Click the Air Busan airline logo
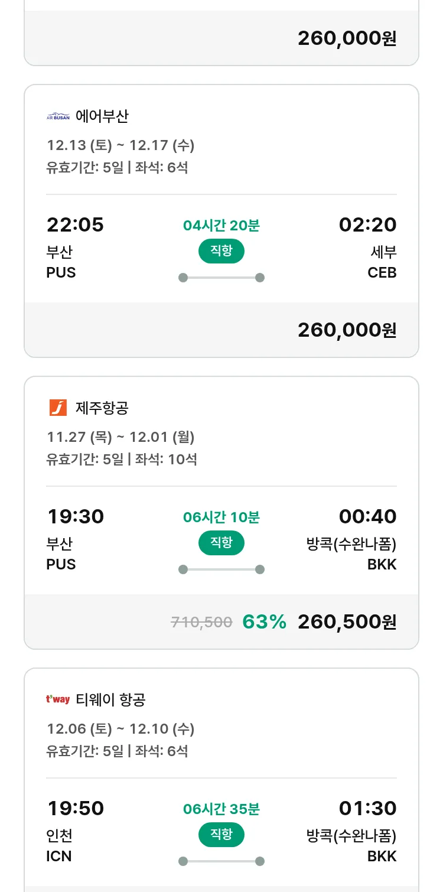Image resolution: width=443 pixels, height=892 pixels. tap(58, 116)
